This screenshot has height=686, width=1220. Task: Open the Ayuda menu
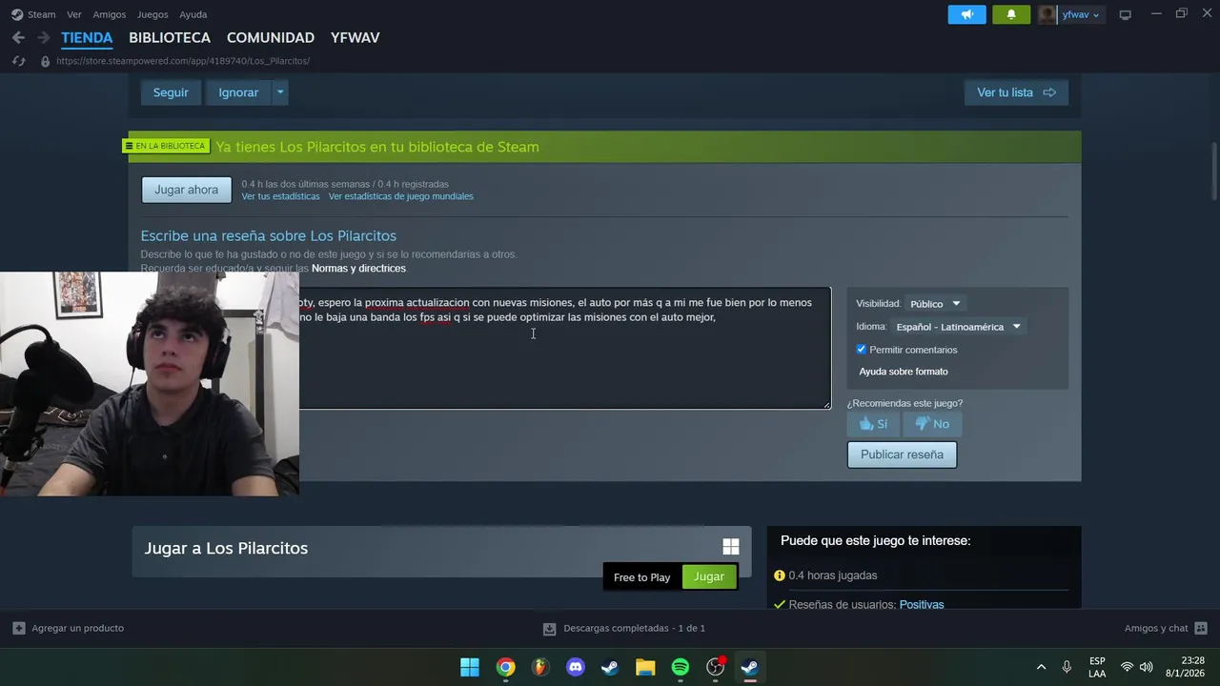coord(193,14)
